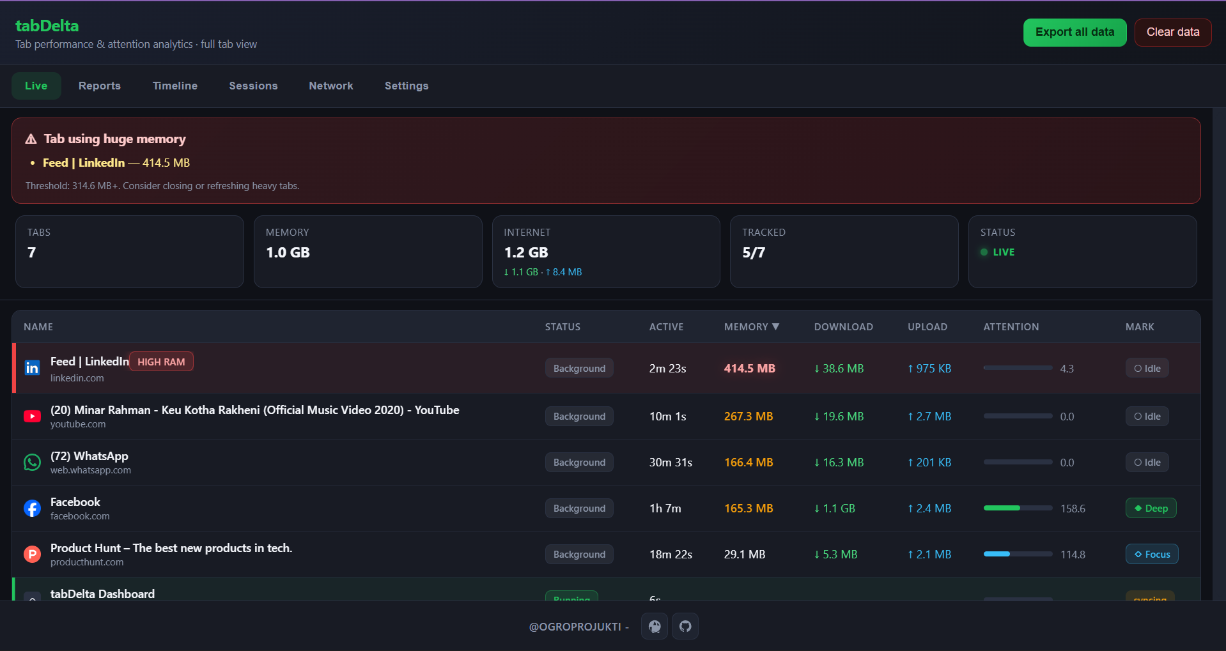Sort the table by NAME column
The height and width of the screenshot is (651, 1226).
click(x=38, y=327)
